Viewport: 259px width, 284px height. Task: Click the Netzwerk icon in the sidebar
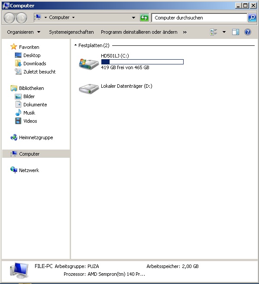(x=14, y=170)
